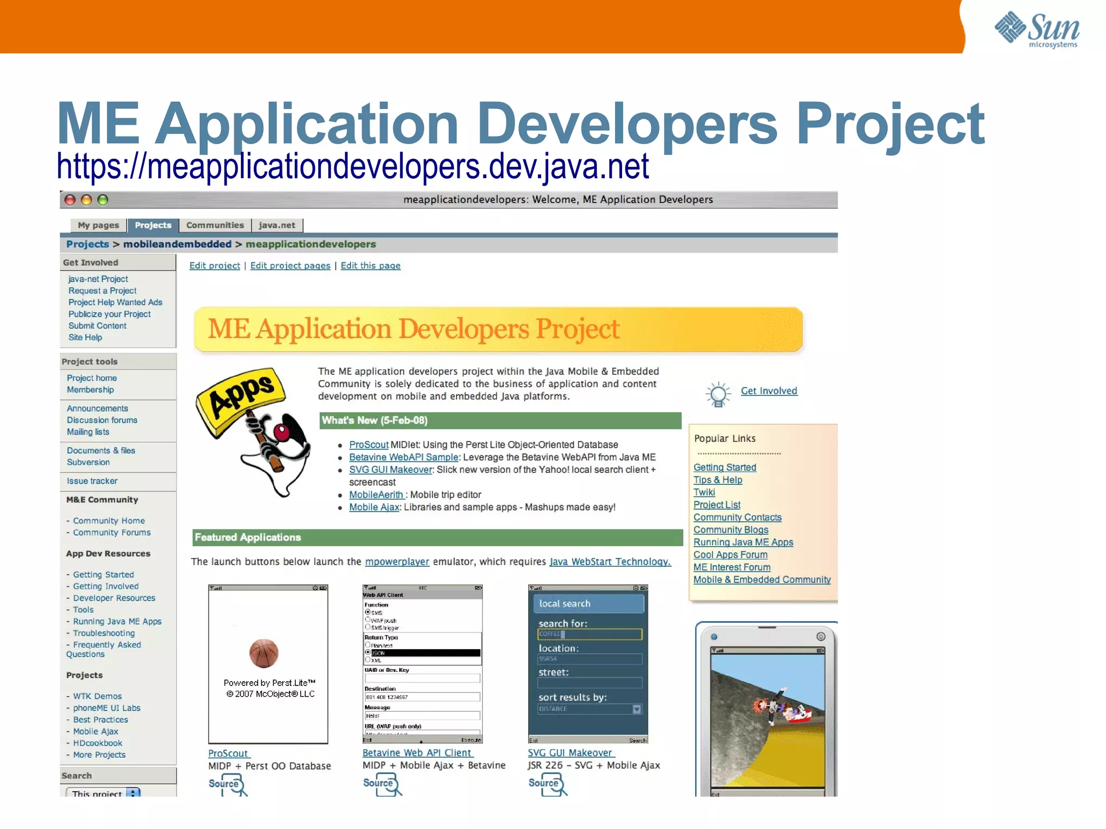This screenshot has height=829, width=1106.
Task: Click the Sun Microsystems logo
Action: click(1037, 30)
